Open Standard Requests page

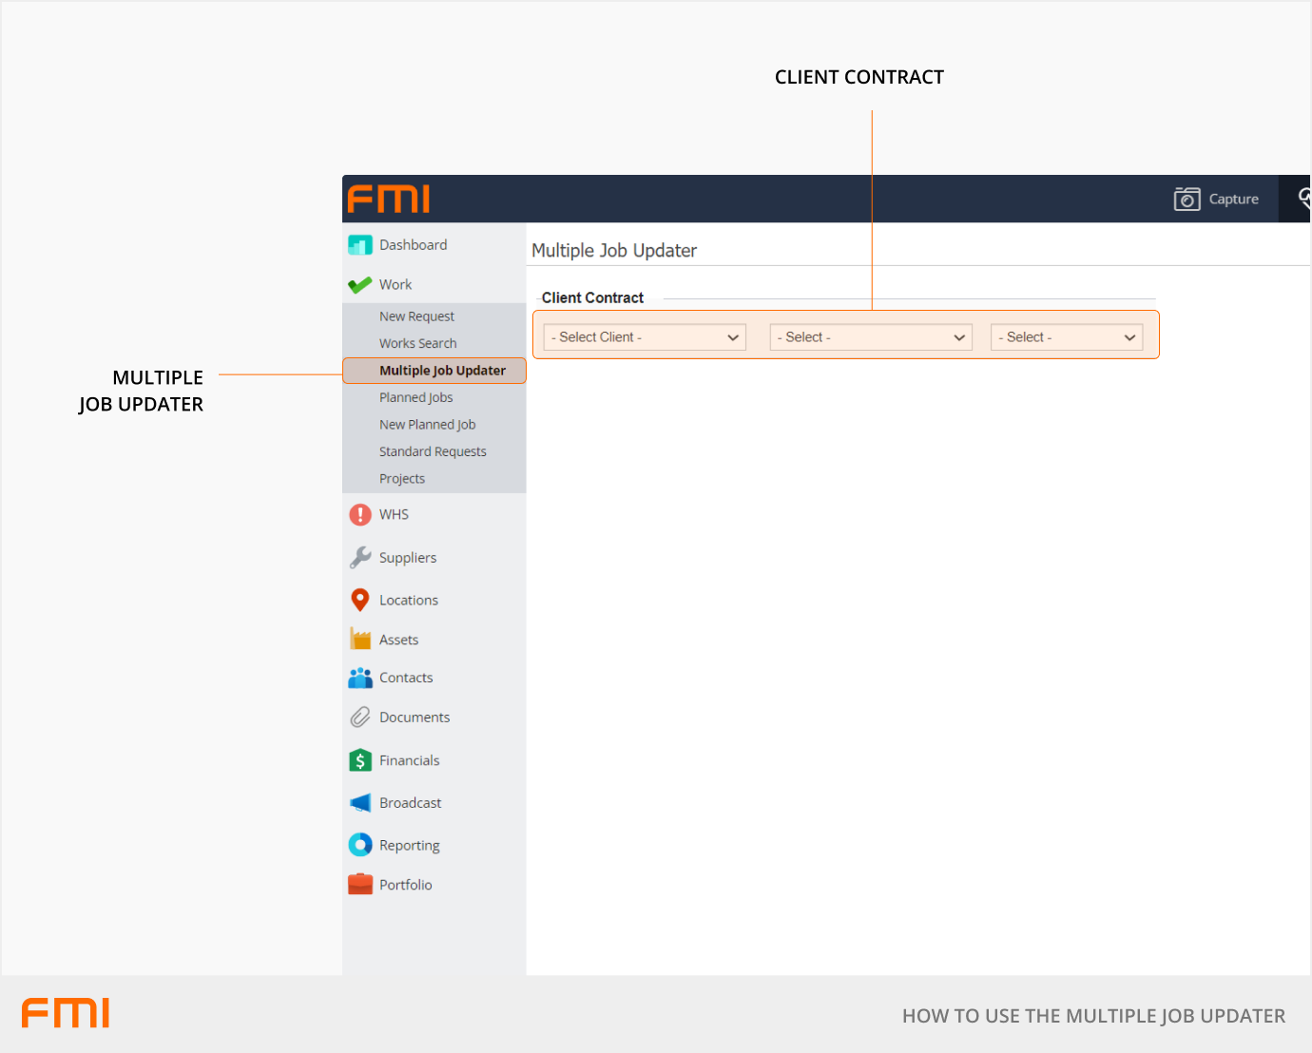tap(433, 451)
